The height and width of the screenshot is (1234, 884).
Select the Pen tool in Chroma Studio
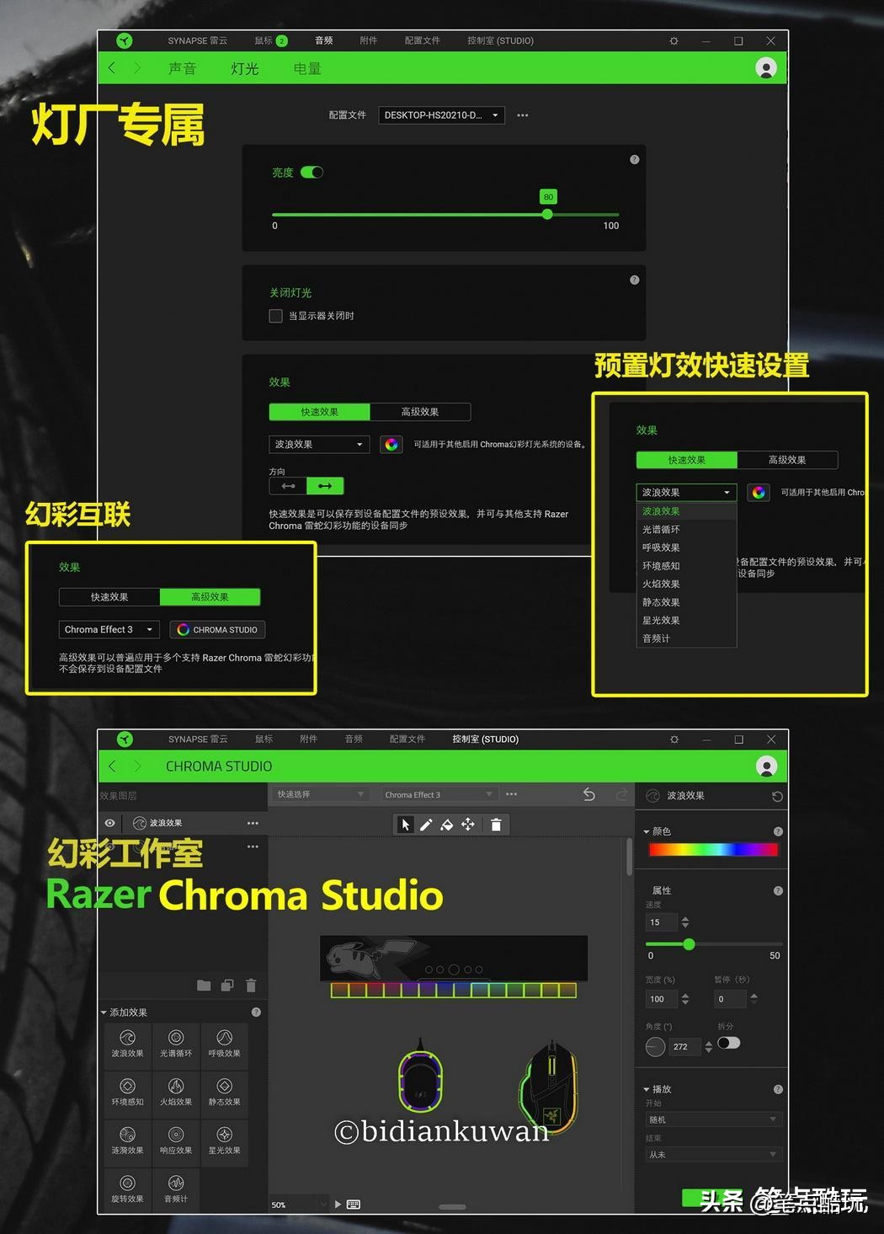click(426, 825)
